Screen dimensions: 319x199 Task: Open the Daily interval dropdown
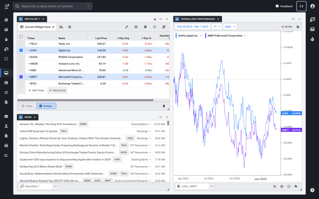click(x=230, y=26)
